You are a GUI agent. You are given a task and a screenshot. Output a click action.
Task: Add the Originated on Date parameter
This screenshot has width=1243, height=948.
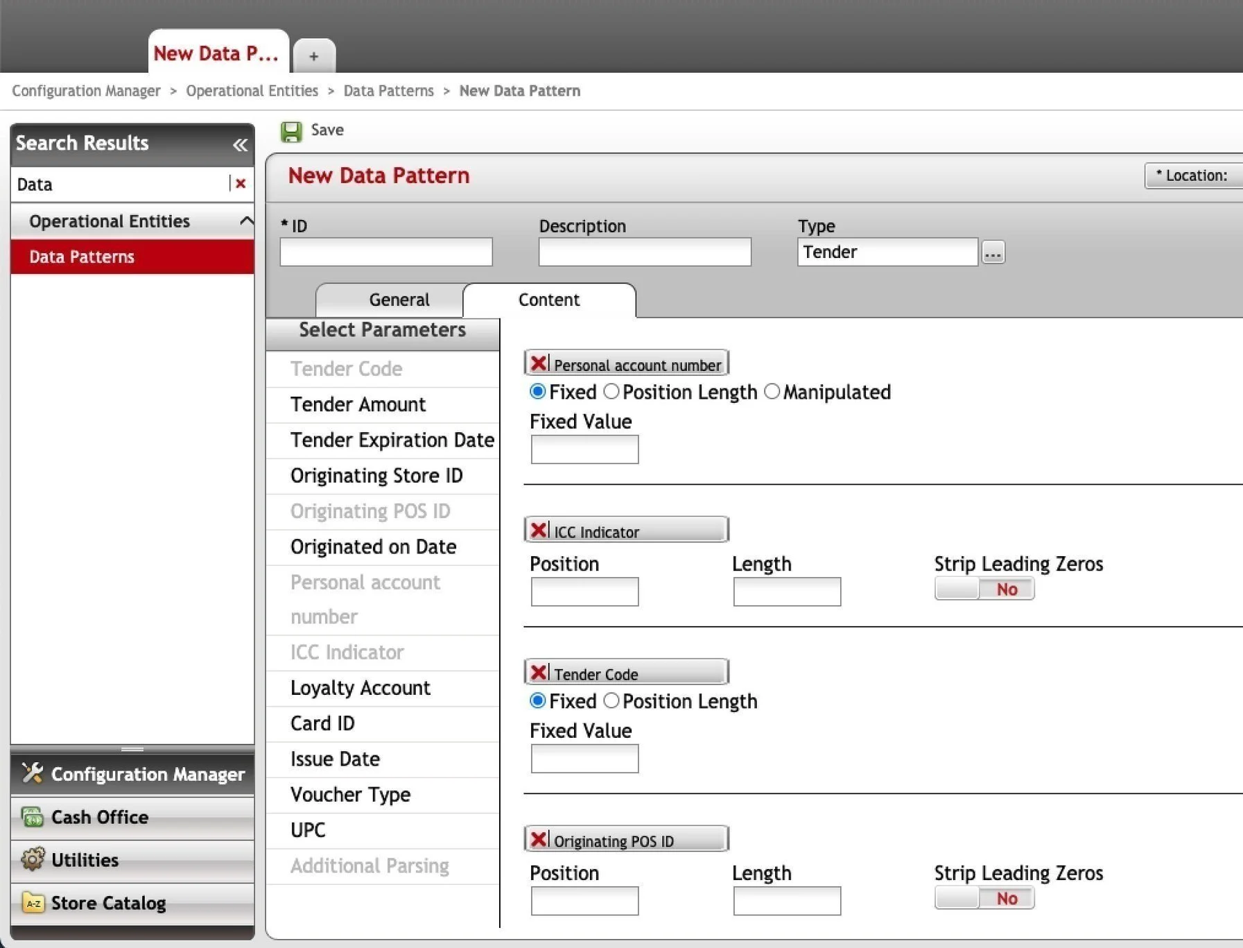tap(383, 547)
